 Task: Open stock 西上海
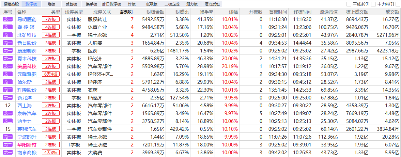(x=24, y=106)
